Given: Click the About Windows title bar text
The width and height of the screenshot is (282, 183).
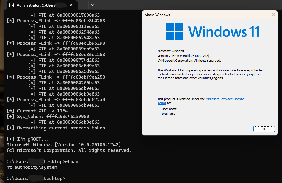Looking at the screenshot, I should [157, 15].
